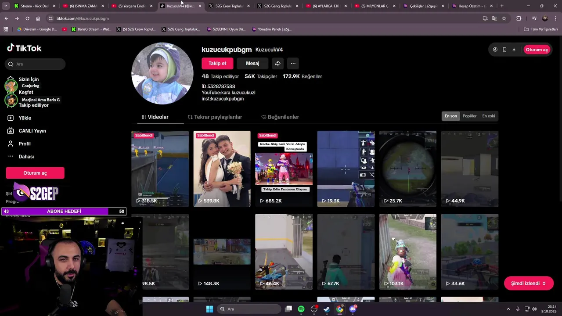The height and width of the screenshot is (316, 562).
Task: Open Steam from the taskbar
Action: 327,309
